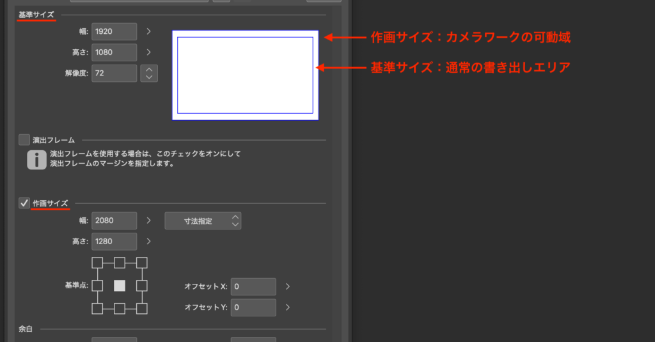The image size is (655, 342).
Task: Click the info icon beside 演出フレーム description
Action: point(36,160)
